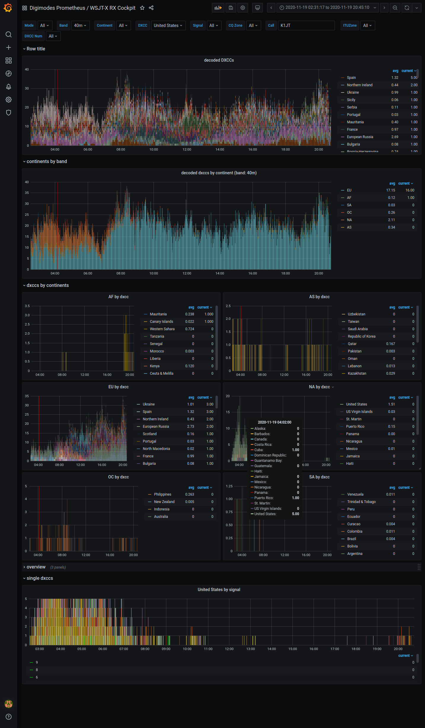
Task: Refresh the dashboard
Action: (x=407, y=8)
